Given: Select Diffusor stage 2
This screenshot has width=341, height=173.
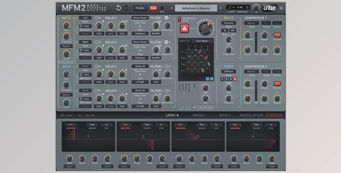Looking at the screenshot, I should tap(227, 79).
